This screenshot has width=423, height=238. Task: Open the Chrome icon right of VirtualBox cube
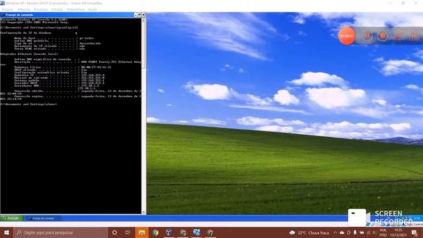click(182, 232)
